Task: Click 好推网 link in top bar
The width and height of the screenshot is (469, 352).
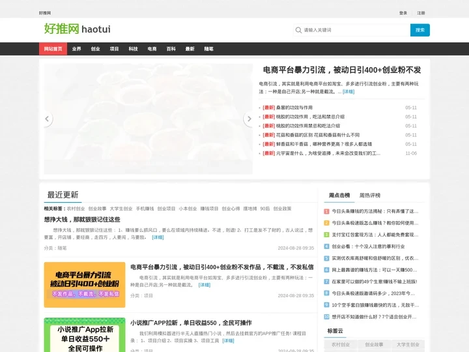Action: click(45, 13)
